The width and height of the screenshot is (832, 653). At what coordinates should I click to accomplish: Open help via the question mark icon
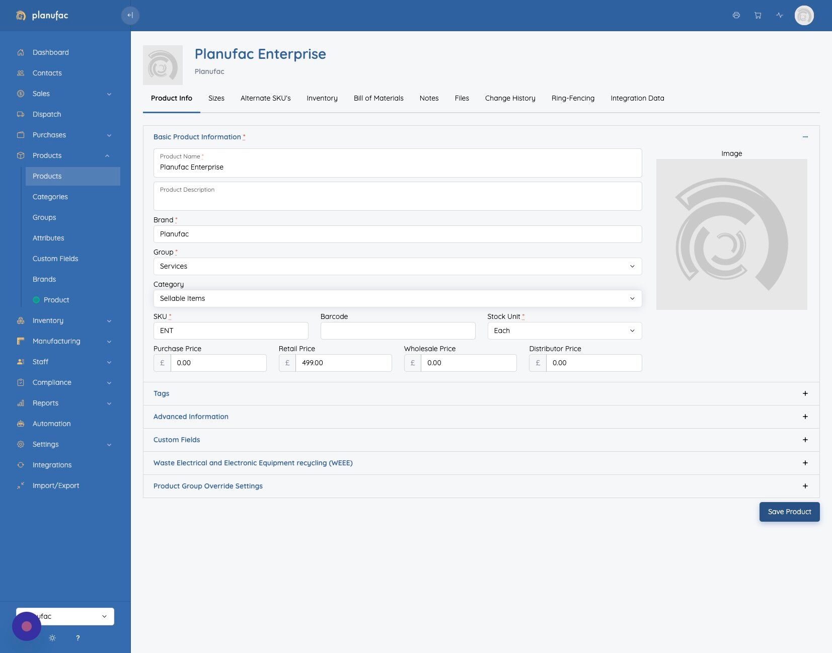78,638
